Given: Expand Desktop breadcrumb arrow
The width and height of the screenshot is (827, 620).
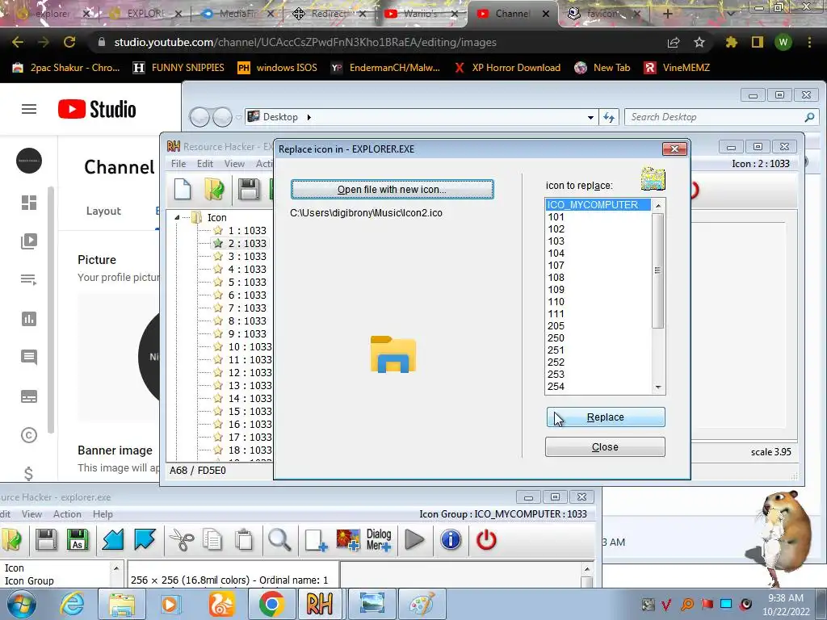Looking at the screenshot, I should [x=309, y=117].
